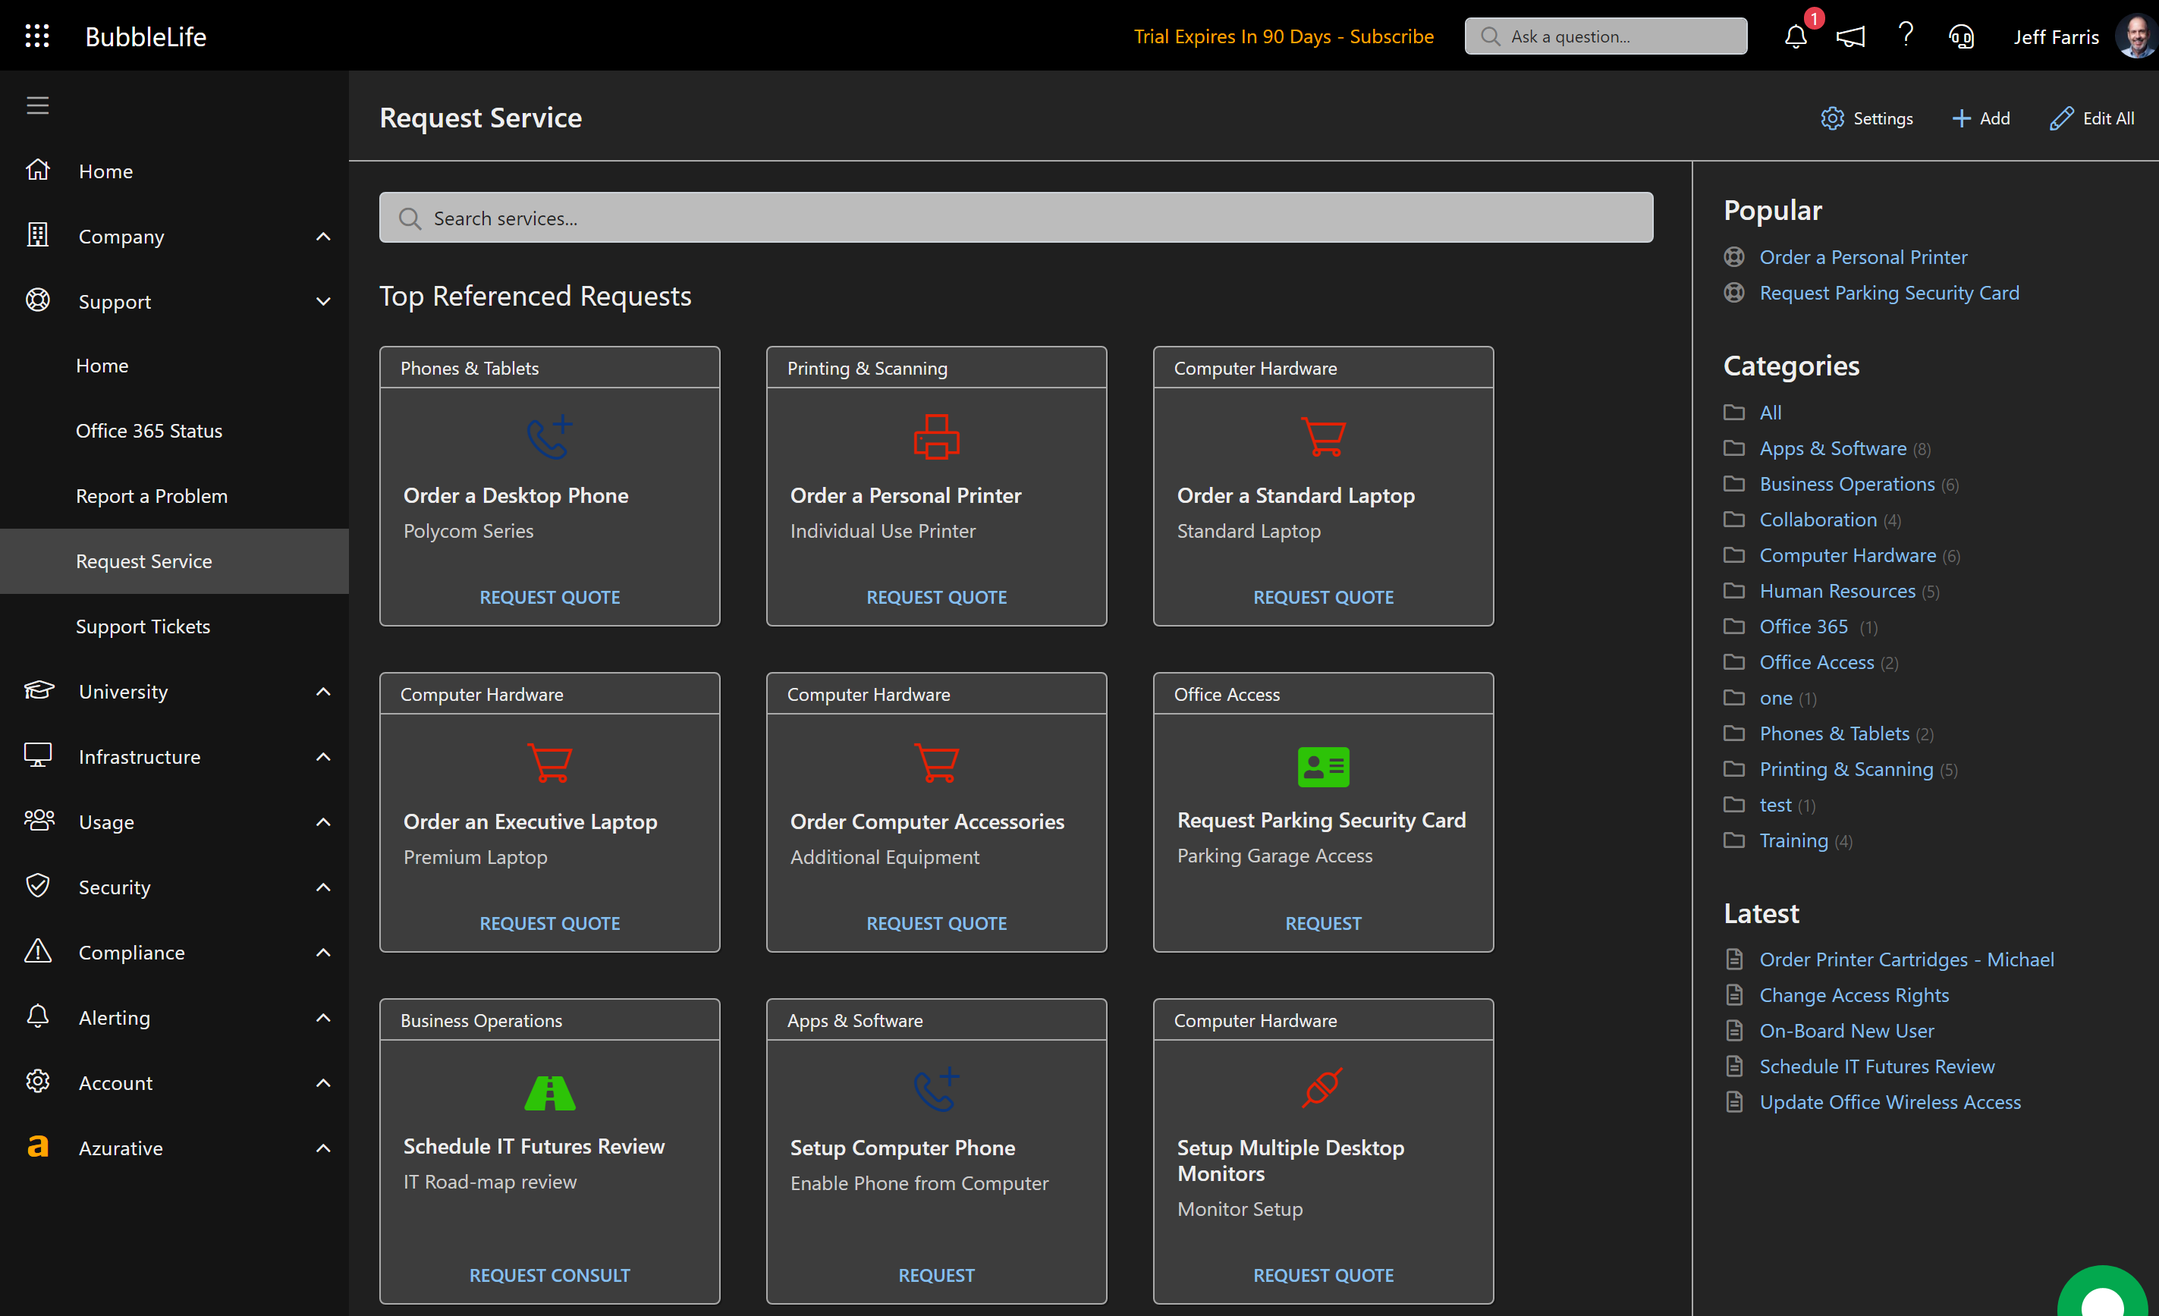Viewport: 2159px width, 1316px height.
Task: Expand the Azurative section chevron
Action: pyautogui.click(x=323, y=1148)
